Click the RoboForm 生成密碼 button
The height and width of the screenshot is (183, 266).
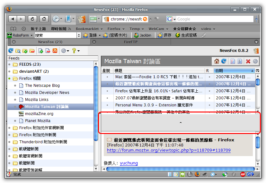pos(186,35)
